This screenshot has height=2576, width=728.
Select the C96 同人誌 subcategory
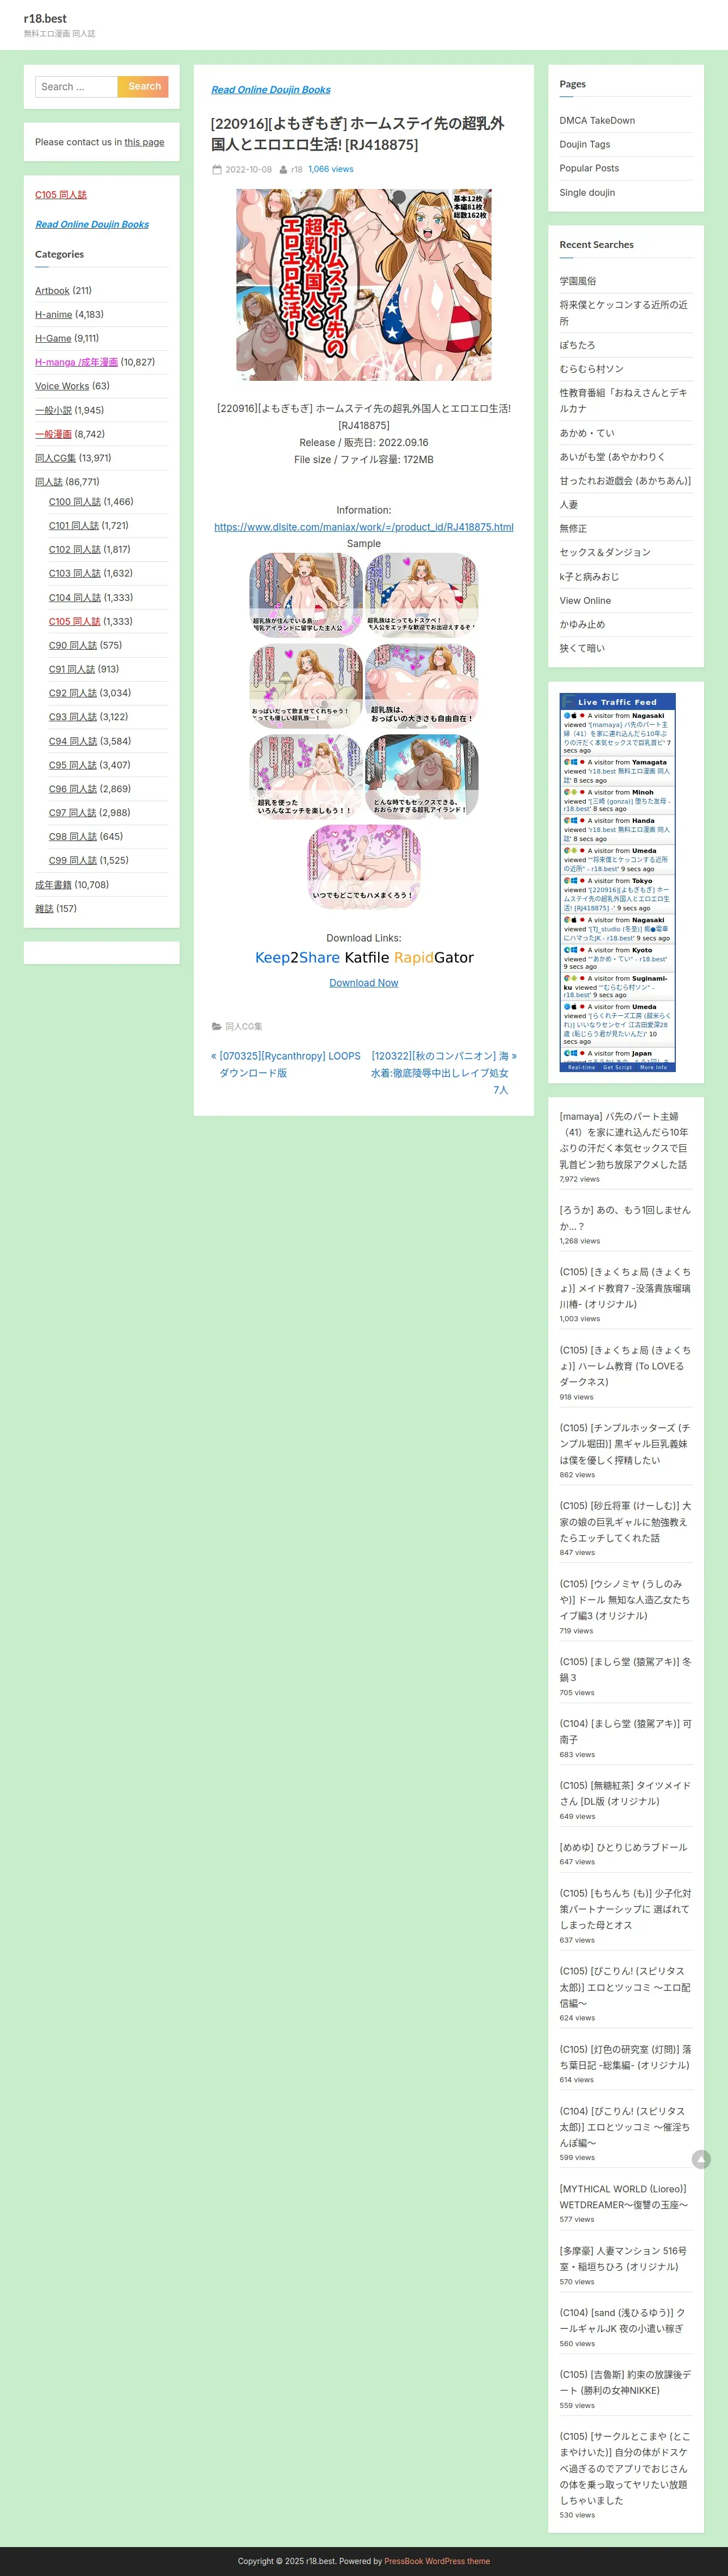(73, 789)
